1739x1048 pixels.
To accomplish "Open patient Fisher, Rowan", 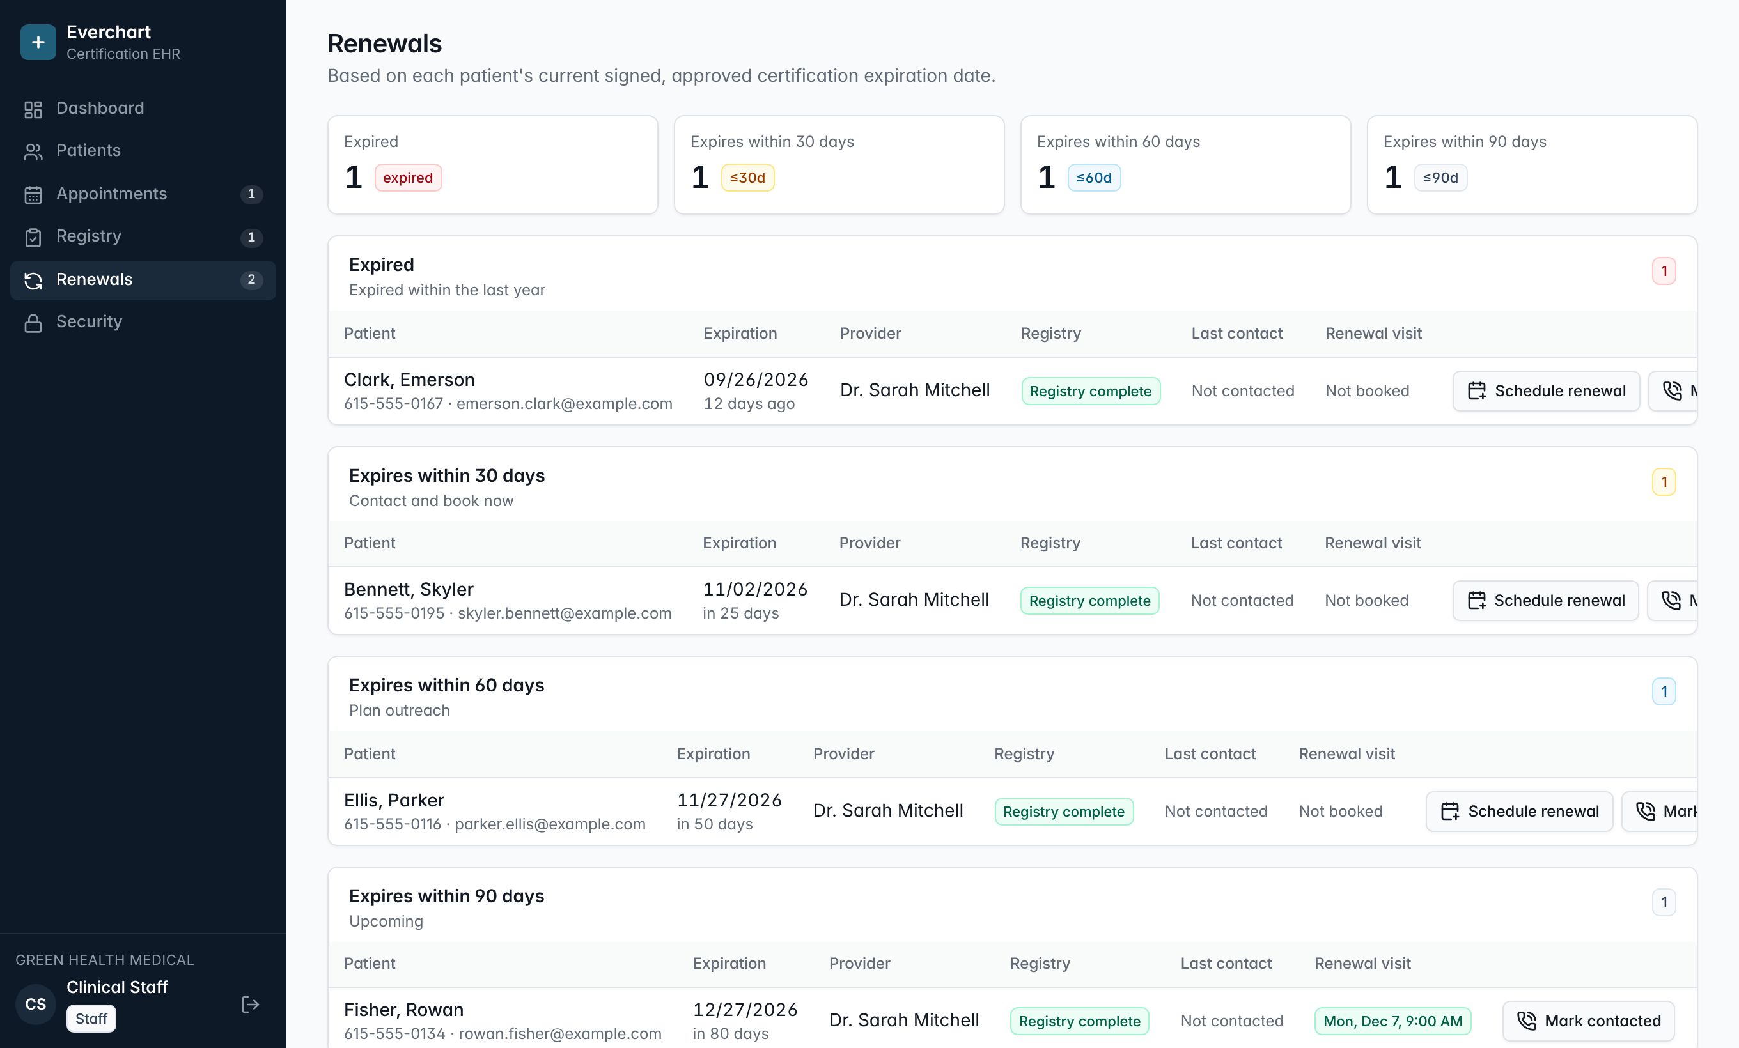I will click(403, 1009).
